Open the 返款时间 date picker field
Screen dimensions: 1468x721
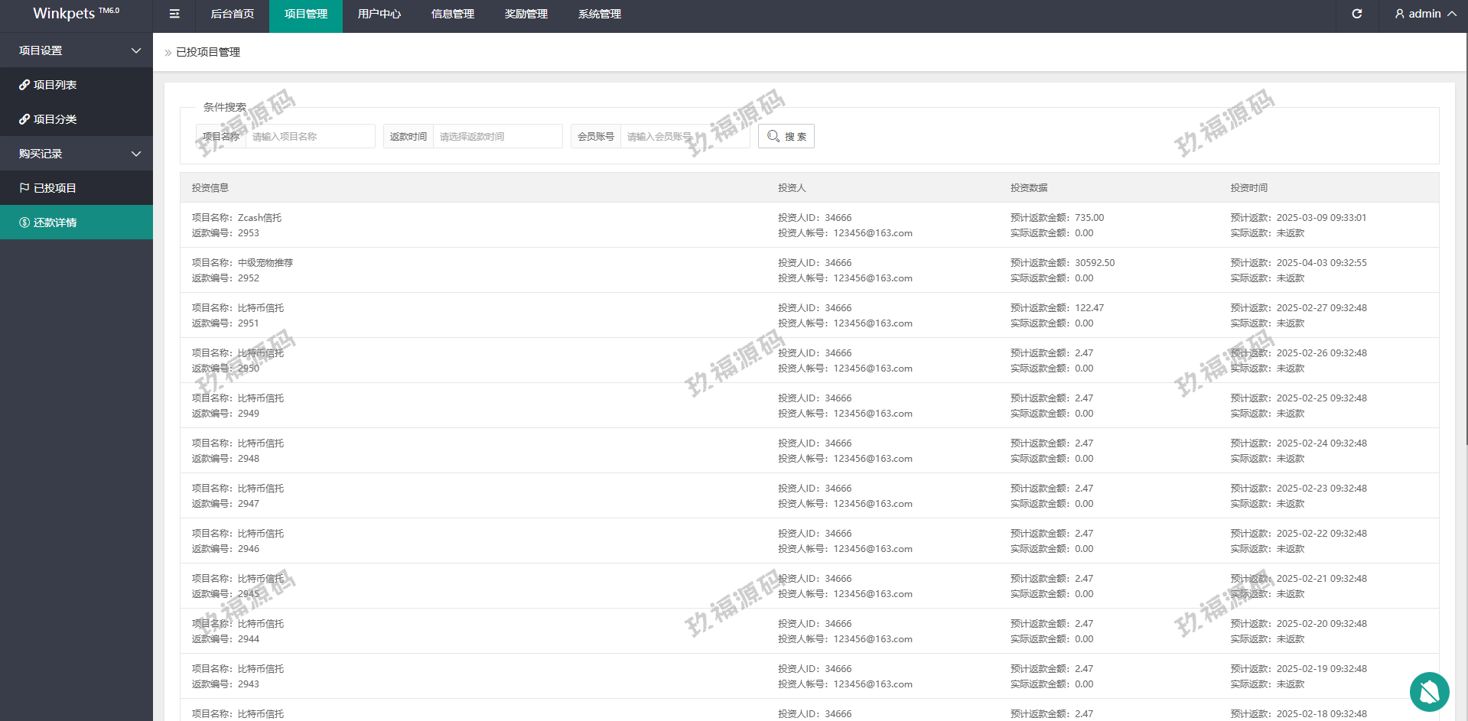(497, 136)
